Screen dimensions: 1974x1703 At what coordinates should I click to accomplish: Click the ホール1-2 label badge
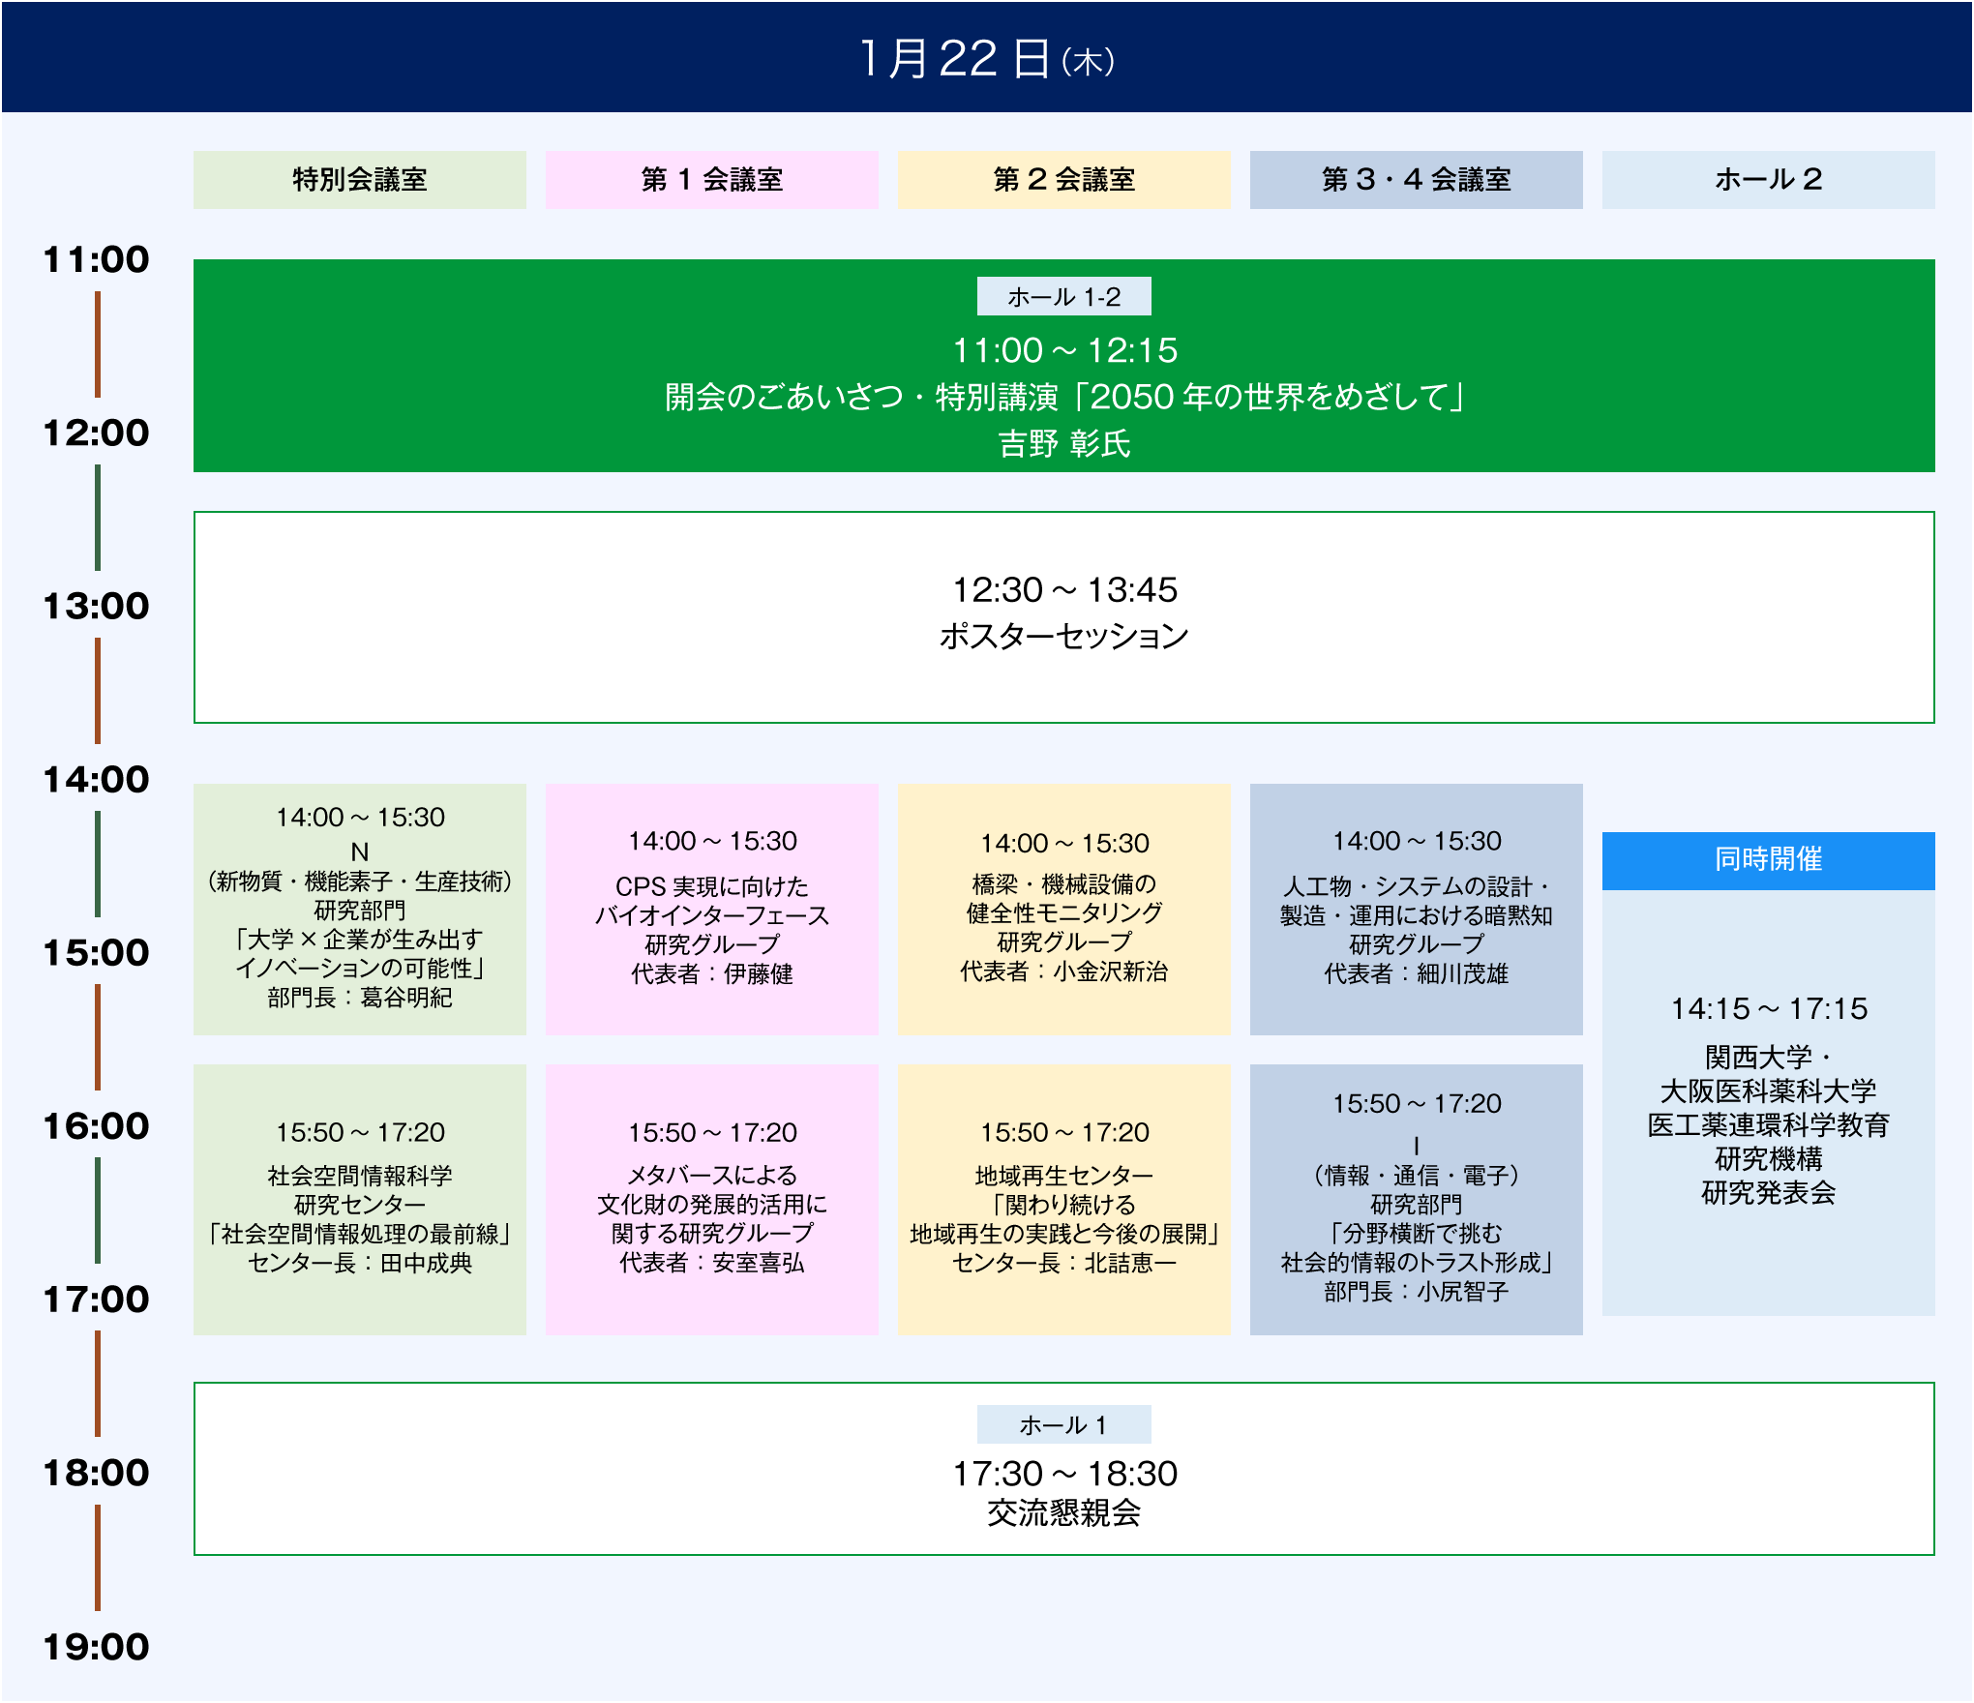(x=1063, y=297)
